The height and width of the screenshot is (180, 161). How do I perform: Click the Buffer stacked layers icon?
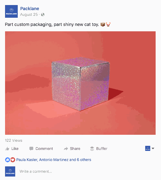click(x=92, y=149)
